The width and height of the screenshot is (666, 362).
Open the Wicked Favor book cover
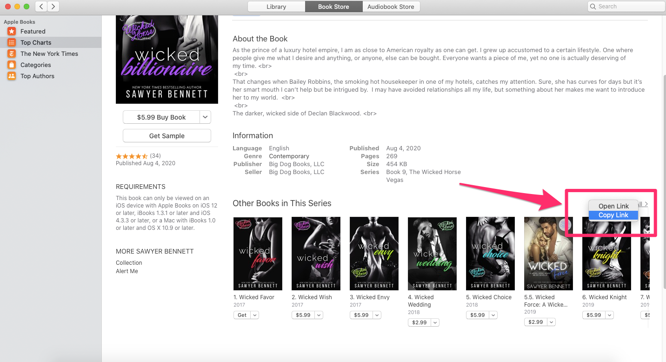[258, 254]
